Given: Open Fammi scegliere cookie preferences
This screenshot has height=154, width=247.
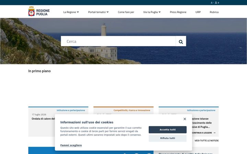Looking at the screenshot, I should click(71, 145).
